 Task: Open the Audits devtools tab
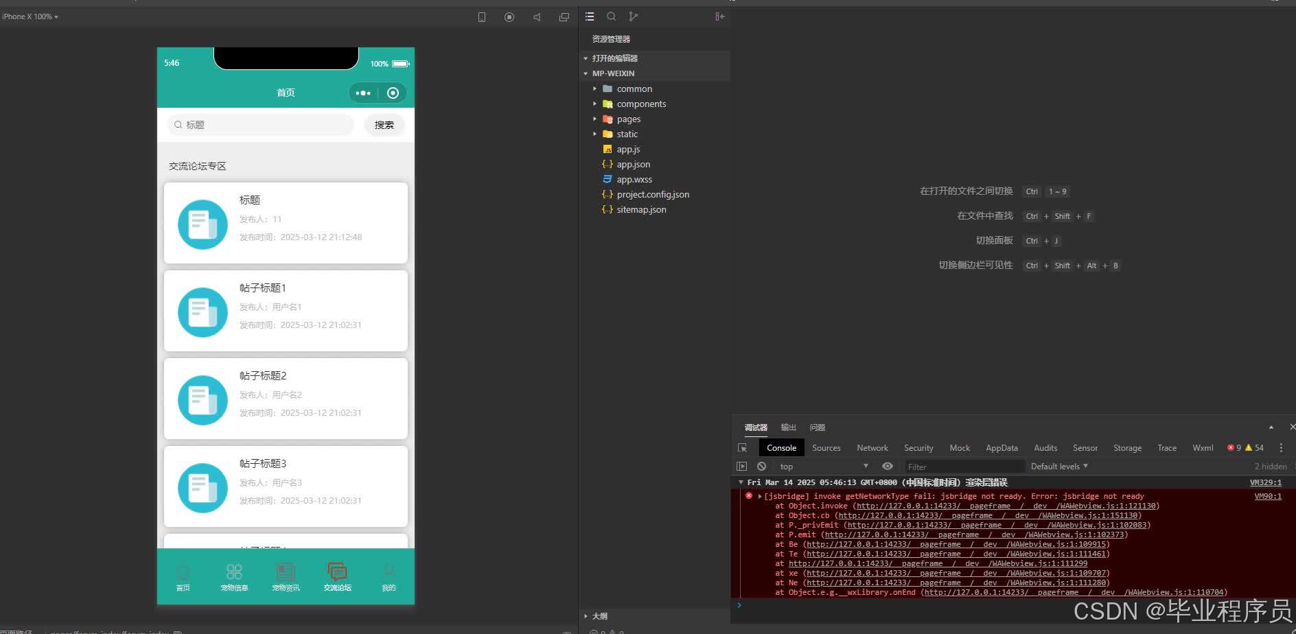[1045, 447]
